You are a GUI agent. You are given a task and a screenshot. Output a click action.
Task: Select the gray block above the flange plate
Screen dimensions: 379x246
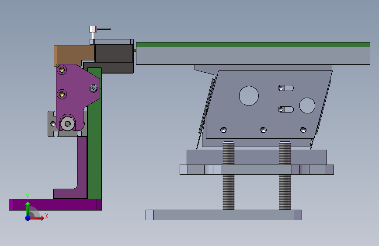(x=257, y=157)
